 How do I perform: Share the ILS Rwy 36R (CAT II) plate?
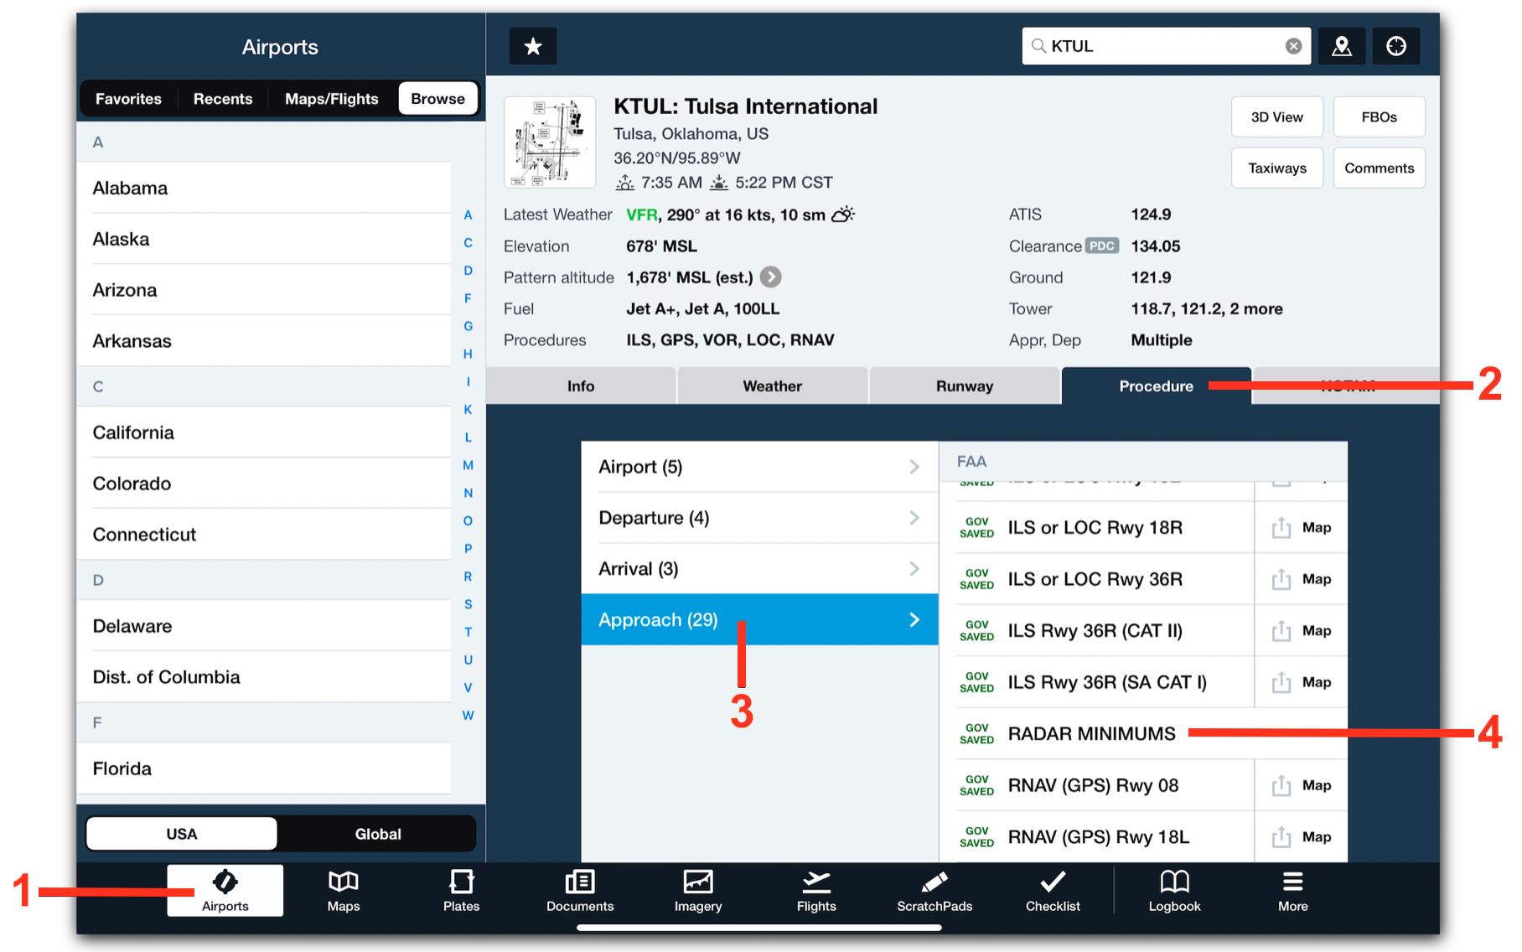coord(1281,630)
